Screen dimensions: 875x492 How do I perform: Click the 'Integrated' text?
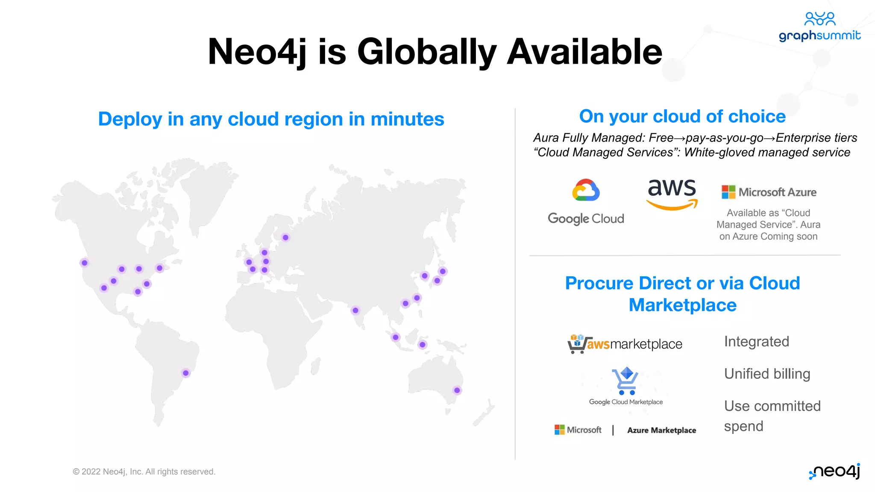click(x=756, y=342)
